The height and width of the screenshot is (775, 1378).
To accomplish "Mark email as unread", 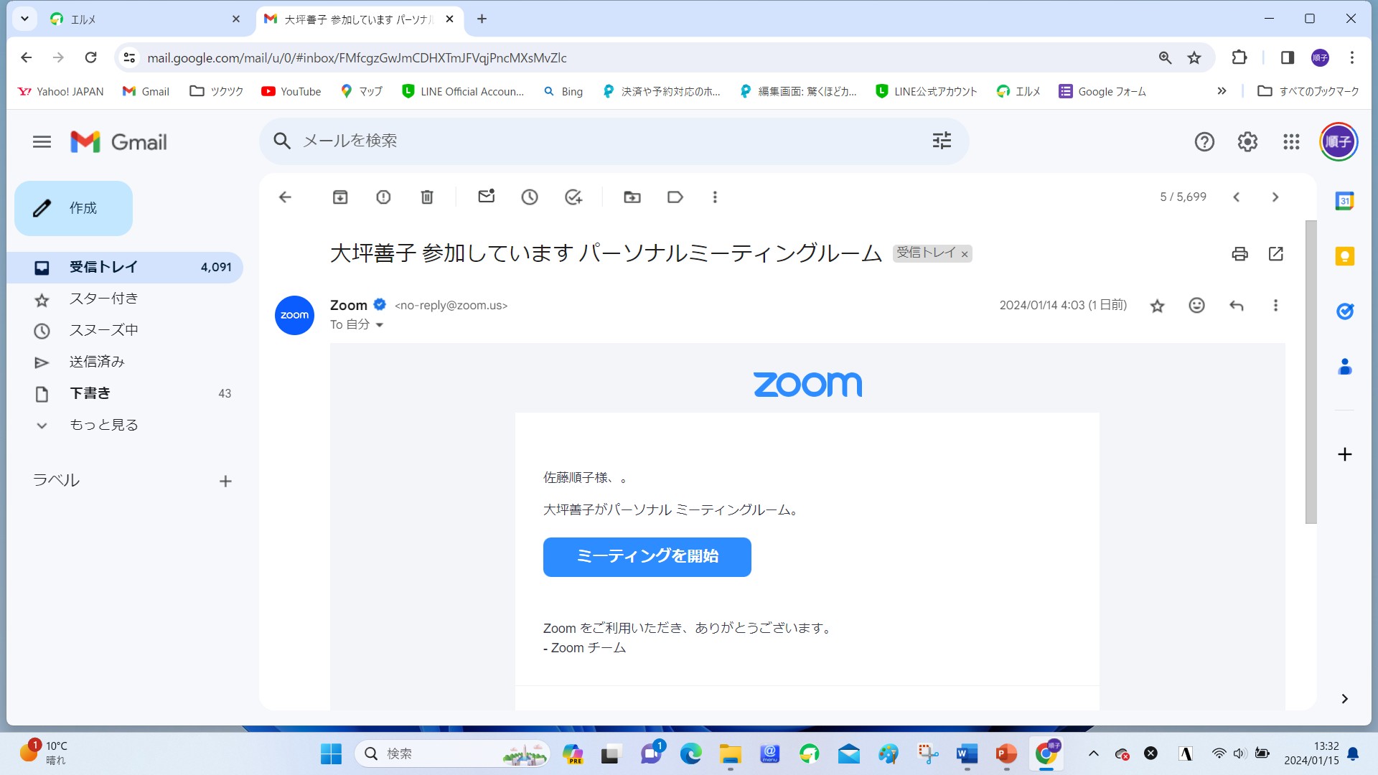I will pos(487,196).
